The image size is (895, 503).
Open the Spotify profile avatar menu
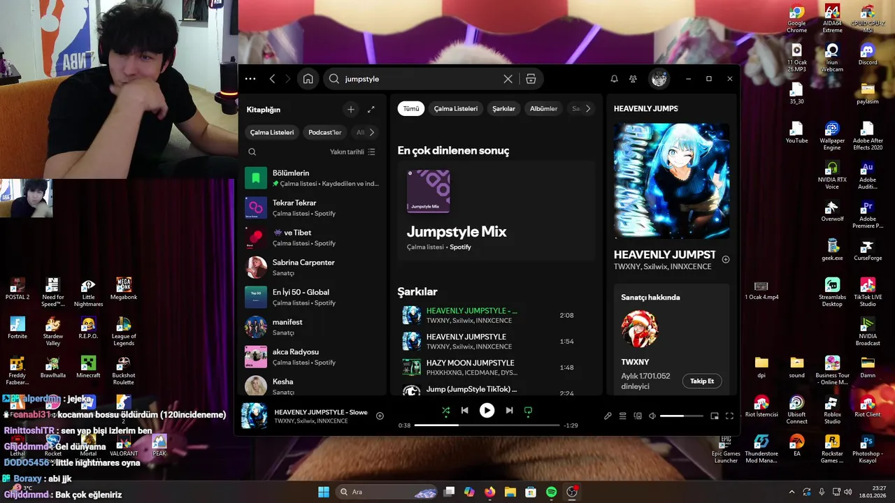click(659, 79)
